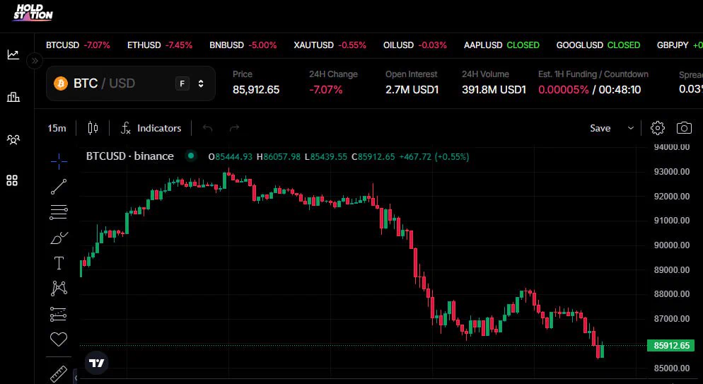The image size is (703, 384).
Task: Select the Fibonacci retracement lines tool
Action: (59, 212)
